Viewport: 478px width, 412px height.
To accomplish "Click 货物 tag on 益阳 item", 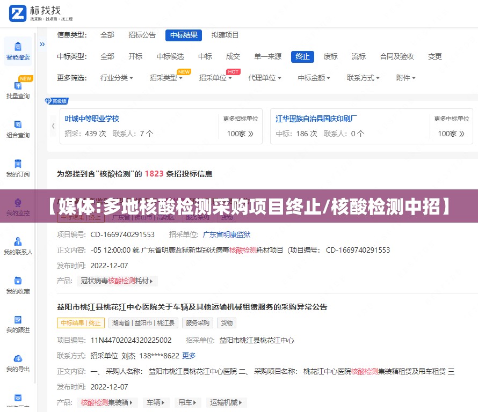I will point(227,323).
